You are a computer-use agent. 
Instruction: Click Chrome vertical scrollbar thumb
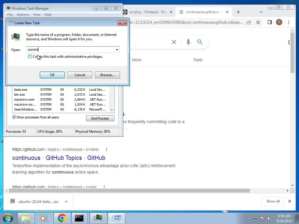pyautogui.click(x=292, y=52)
